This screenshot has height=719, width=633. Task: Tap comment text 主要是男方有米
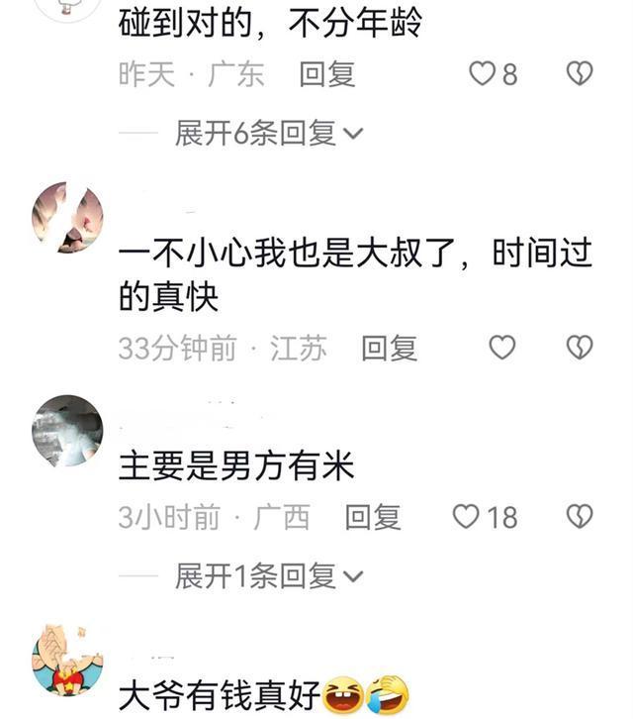(236, 465)
